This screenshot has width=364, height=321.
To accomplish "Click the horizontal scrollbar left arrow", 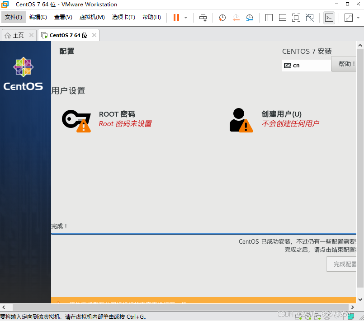I will click(x=4, y=307).
